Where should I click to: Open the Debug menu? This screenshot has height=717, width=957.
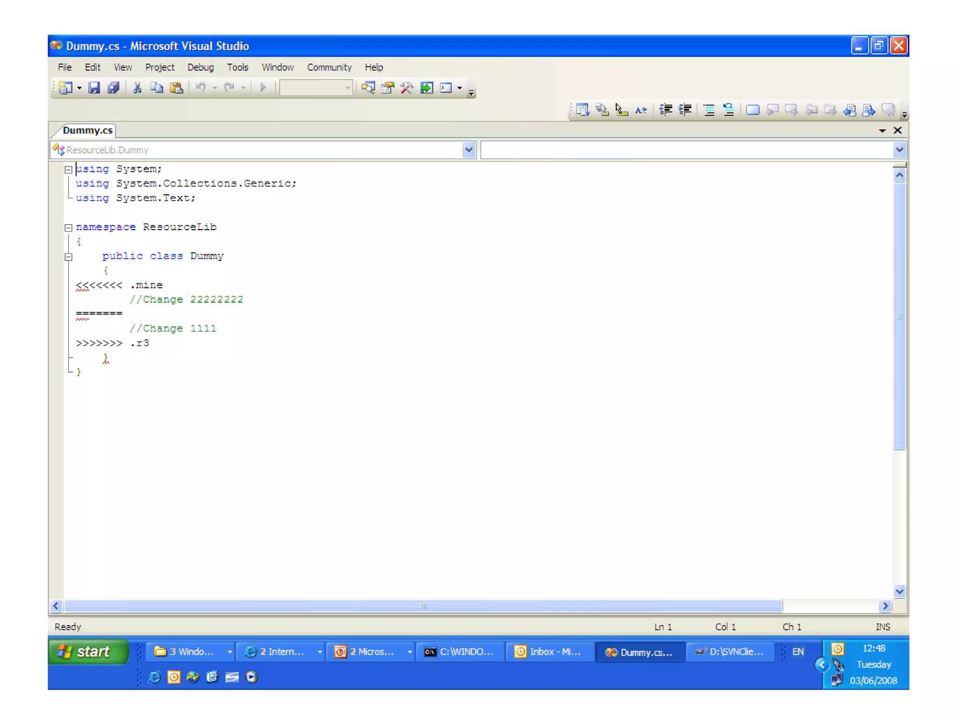point(200,67)
